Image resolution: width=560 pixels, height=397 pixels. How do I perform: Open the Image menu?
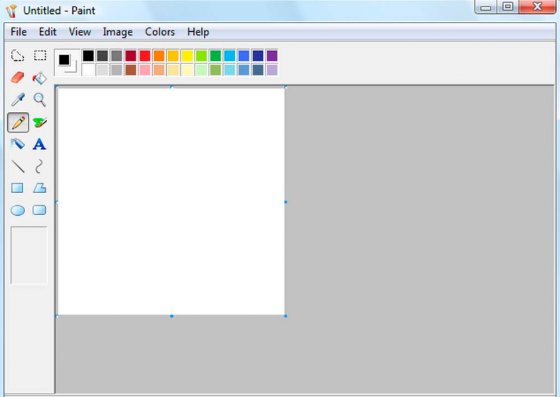[118, 31]
